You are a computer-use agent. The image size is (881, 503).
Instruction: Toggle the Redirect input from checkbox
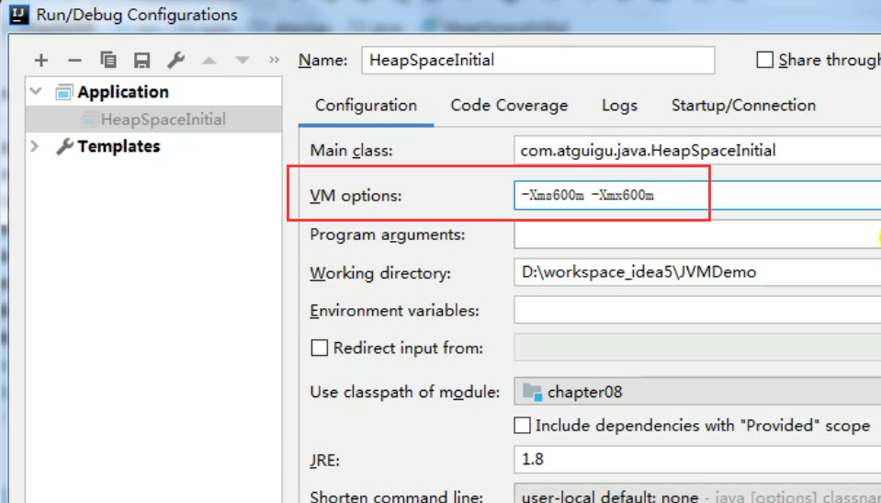(319, 348)
